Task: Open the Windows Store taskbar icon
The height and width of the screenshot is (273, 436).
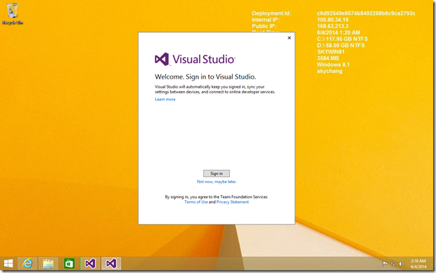Action: [x=69, y=263]
